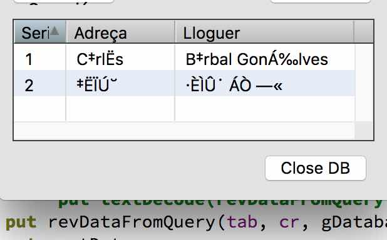Select row 2 serial number cell
The height and width of the screenshot is (240, 387).
(40, 83)
